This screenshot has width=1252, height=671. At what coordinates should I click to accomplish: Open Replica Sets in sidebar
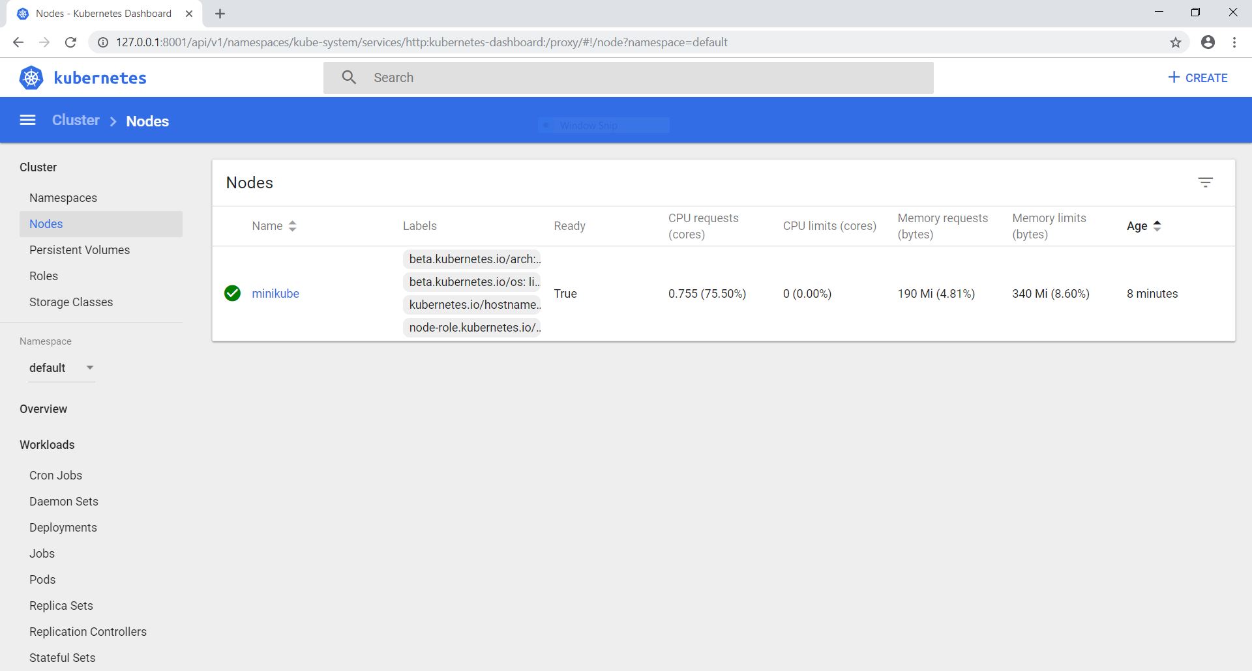click(x=61, y=606)
